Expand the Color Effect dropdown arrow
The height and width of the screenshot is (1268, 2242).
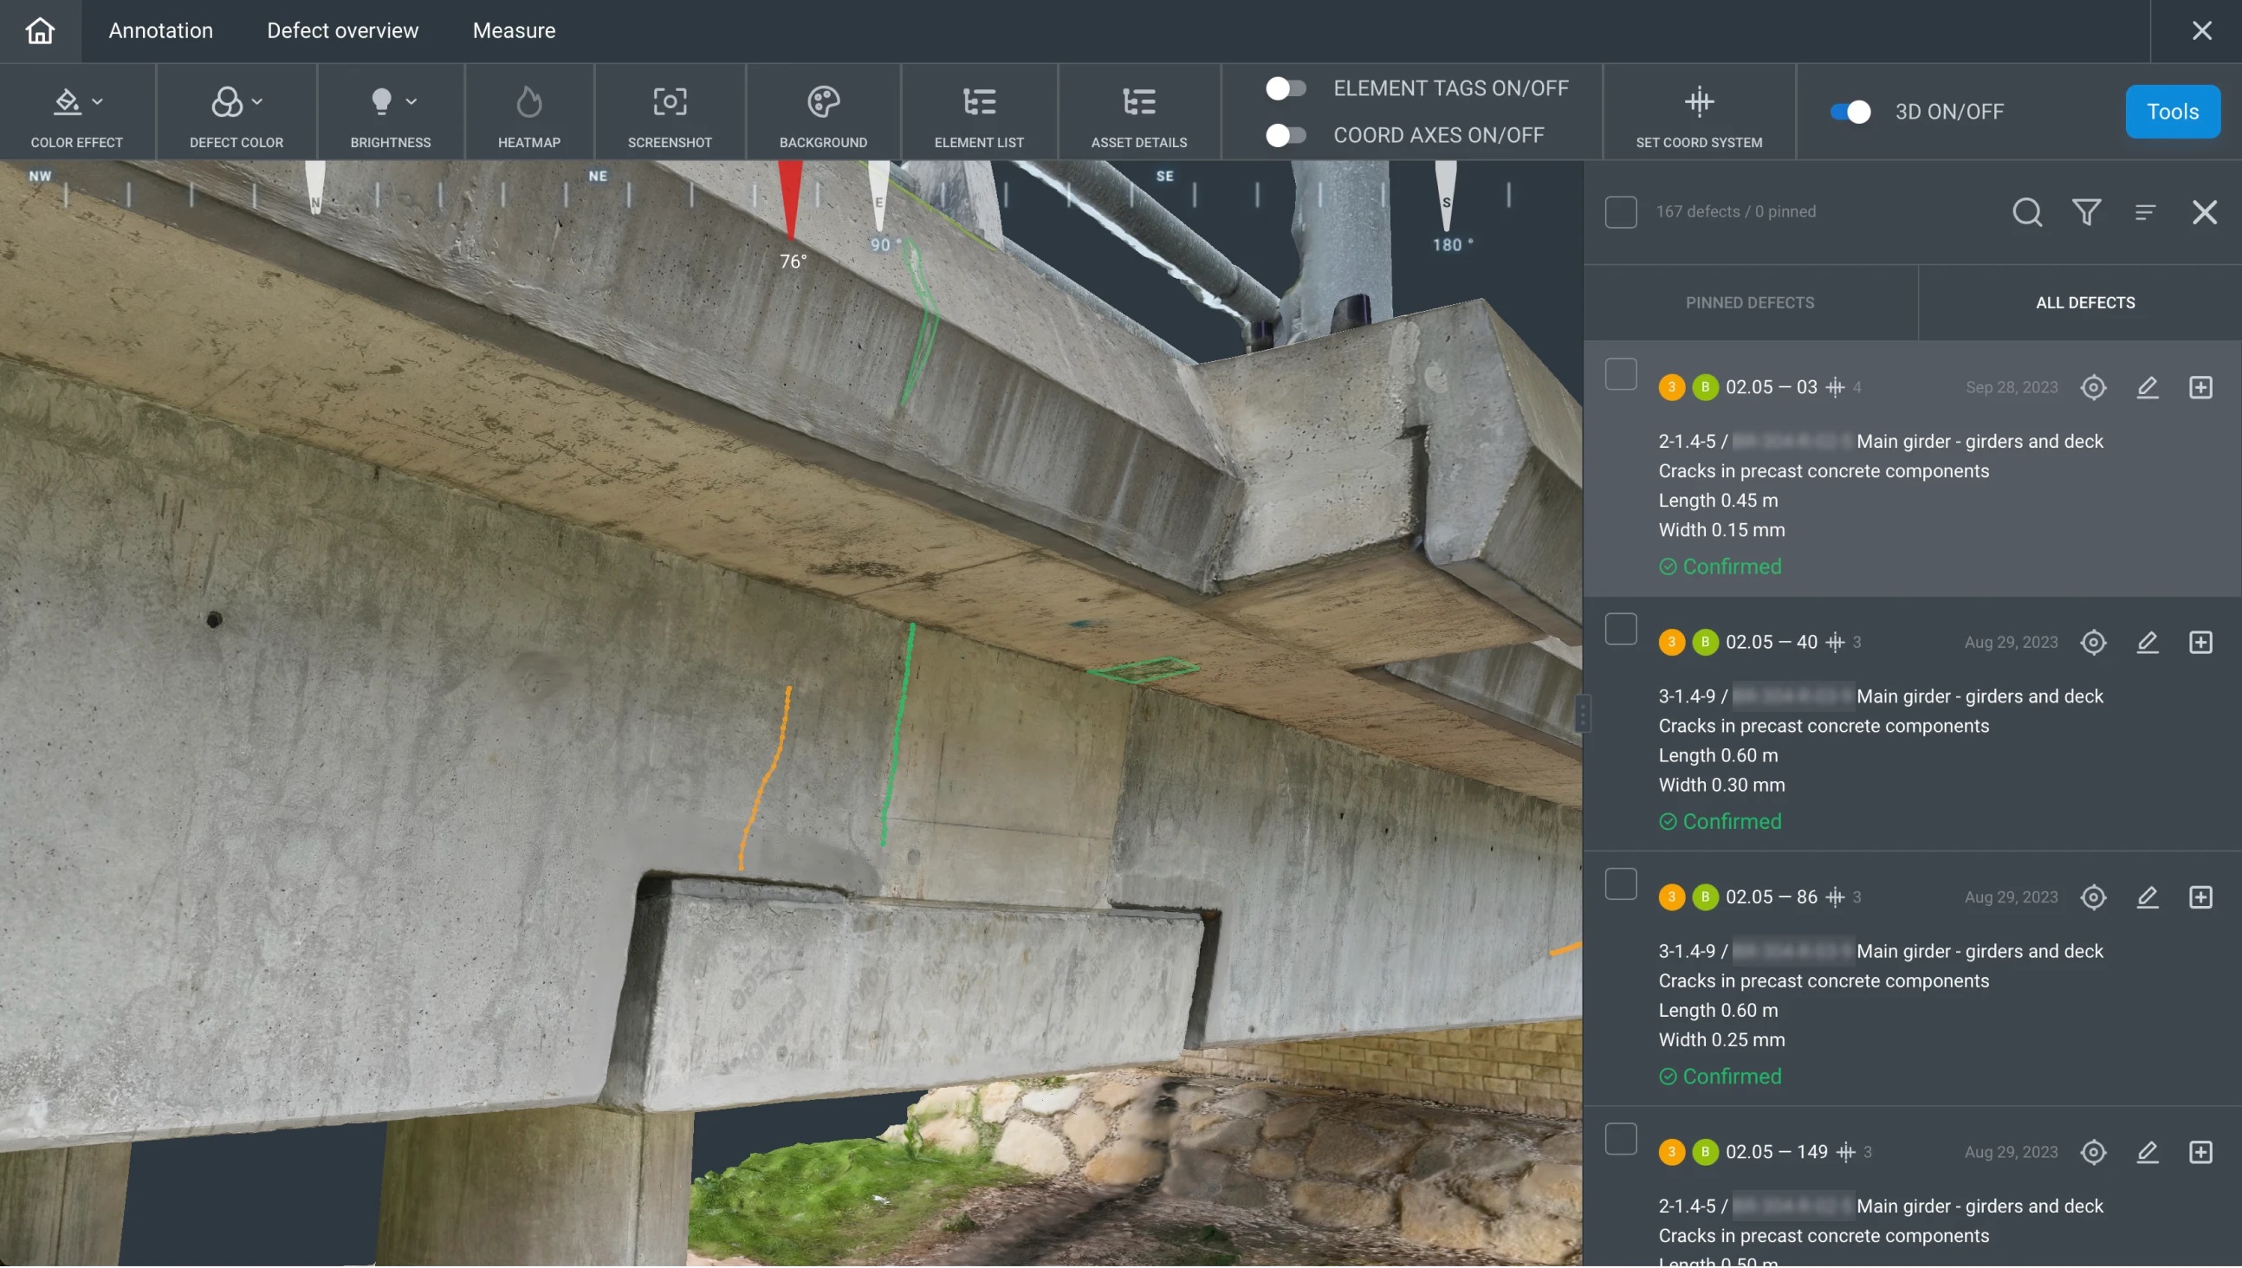98,102
